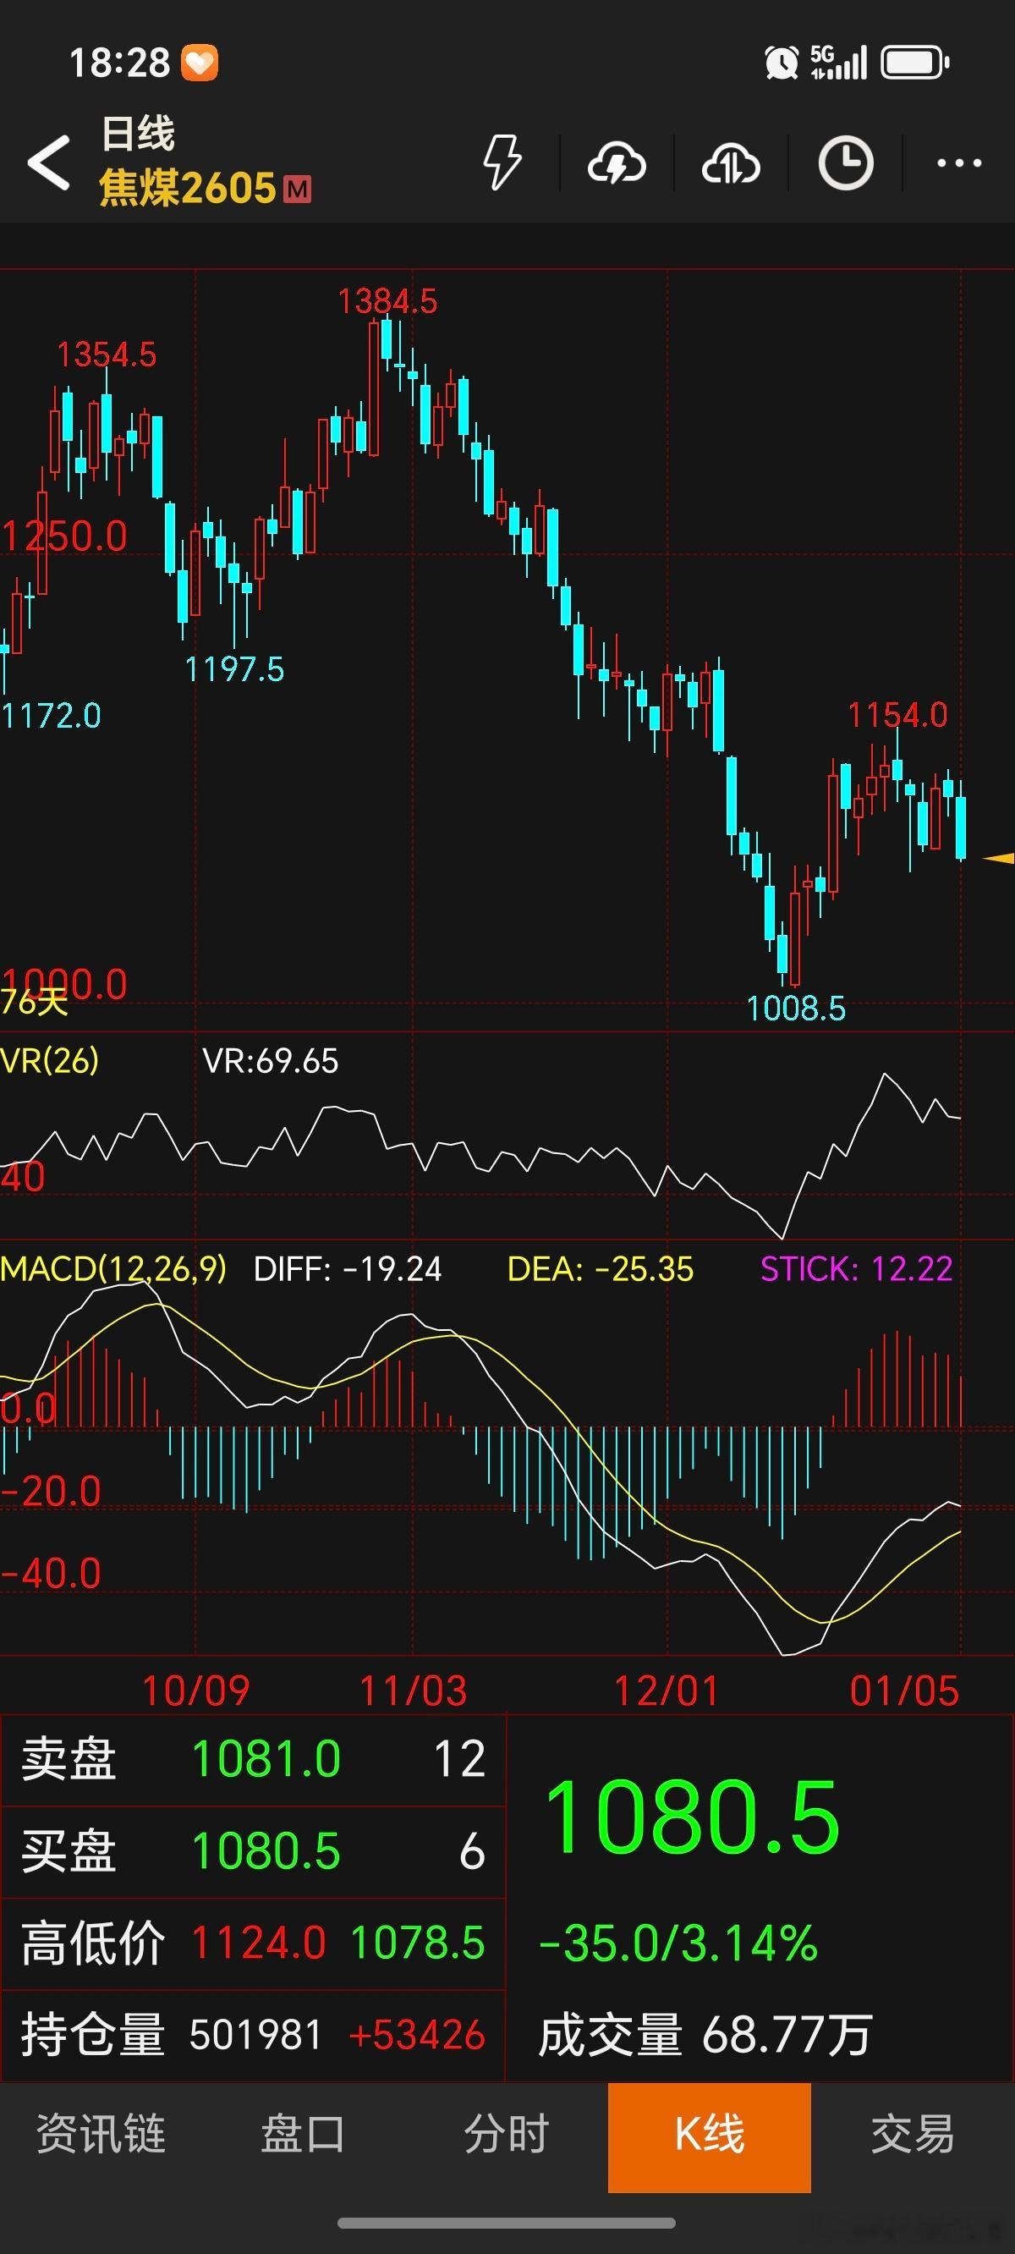1015x2254 pixels.
Task: Switch to the 资讯链 tab
Action: point(101,2134)
